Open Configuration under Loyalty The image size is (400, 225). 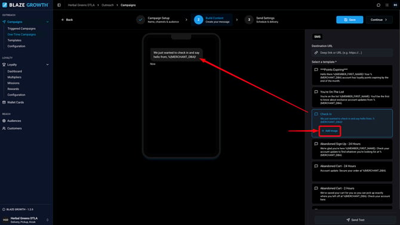pyautogui.click(x=16, y=95)
